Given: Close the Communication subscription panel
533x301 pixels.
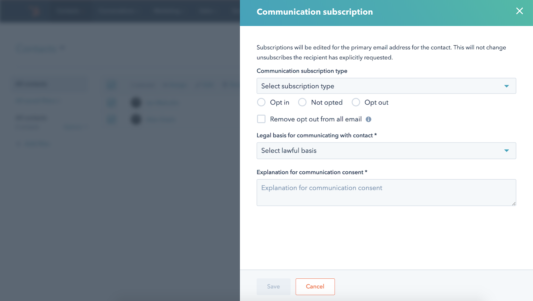Looking at the screenshot, I should [519, 11].
